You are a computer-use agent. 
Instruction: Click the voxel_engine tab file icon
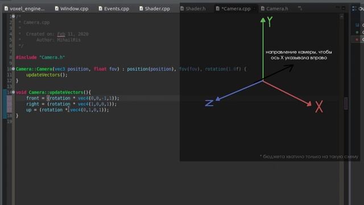[x=6, y=9]
